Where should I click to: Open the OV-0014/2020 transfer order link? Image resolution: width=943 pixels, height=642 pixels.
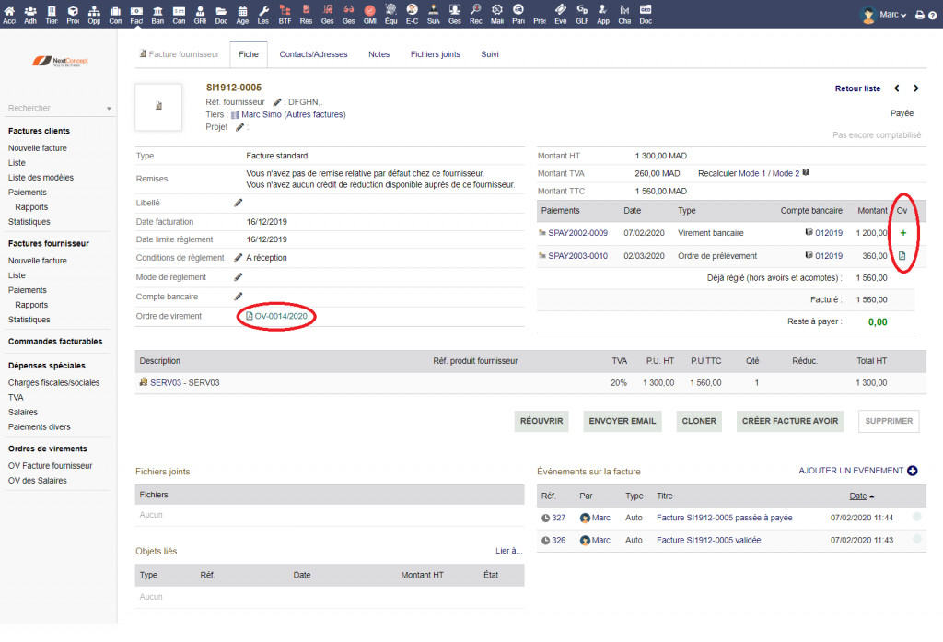pos(280,316)
